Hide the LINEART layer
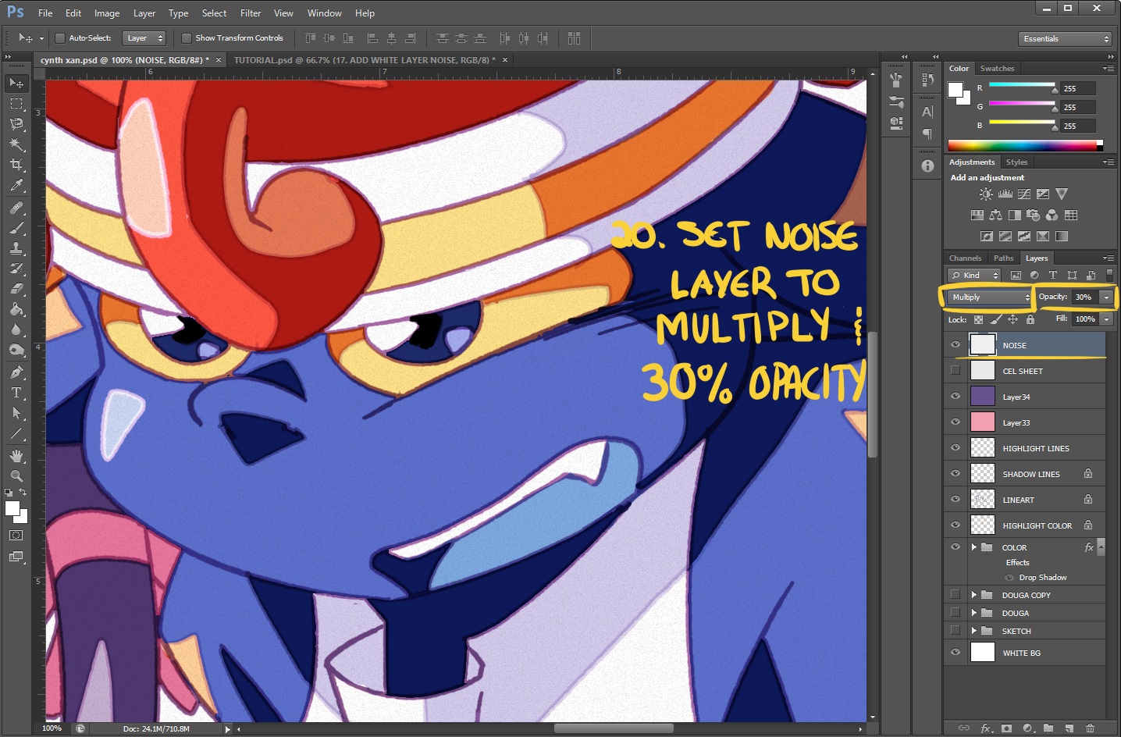Viewport: 1121px width, 737px height. tap(955, 500)
